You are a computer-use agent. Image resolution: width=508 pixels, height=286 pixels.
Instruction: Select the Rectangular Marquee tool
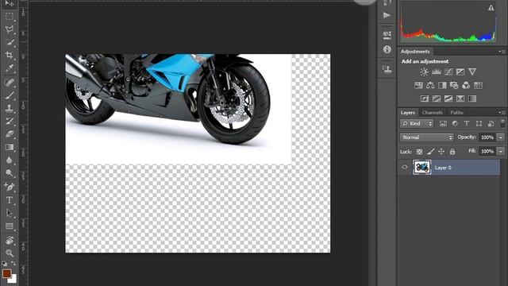(10, 16)
